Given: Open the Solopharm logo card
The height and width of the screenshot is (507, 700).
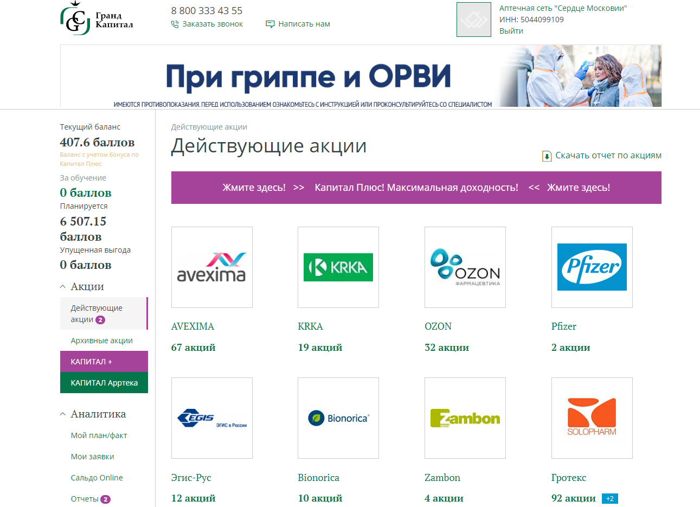Looking at the screenshot, I should (x=592, y=418).
